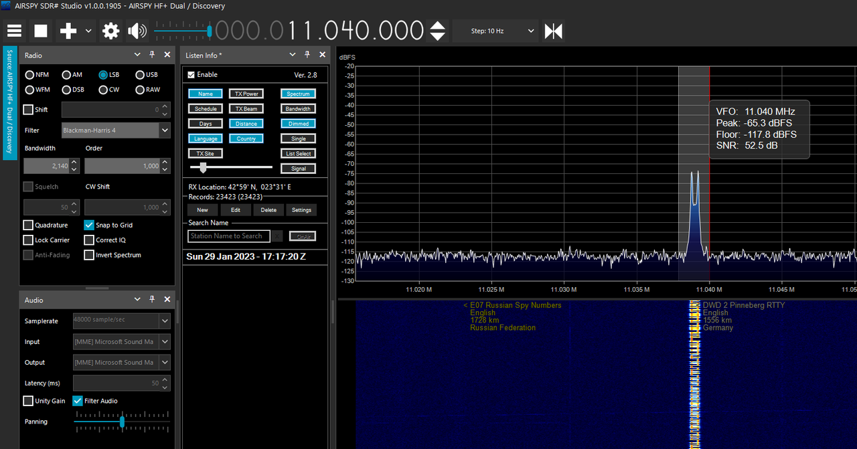Click the Settings button in Listen Info

click(x=301, y=209)
